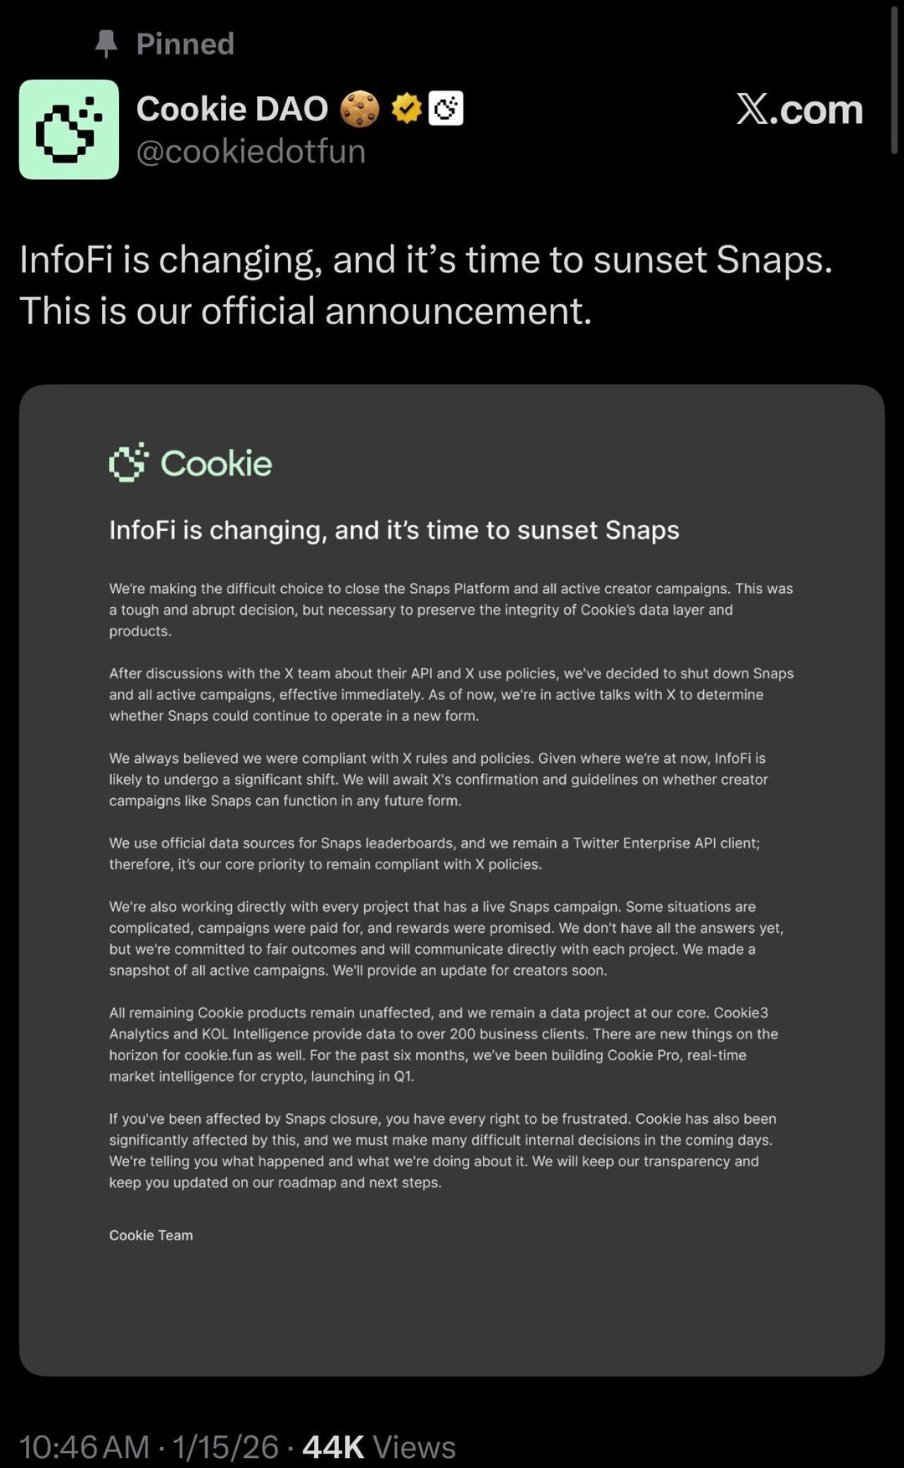Click the tweet text above the announcement image
904x1468 pixels.
pyautogui.click(x=425, y=285)
